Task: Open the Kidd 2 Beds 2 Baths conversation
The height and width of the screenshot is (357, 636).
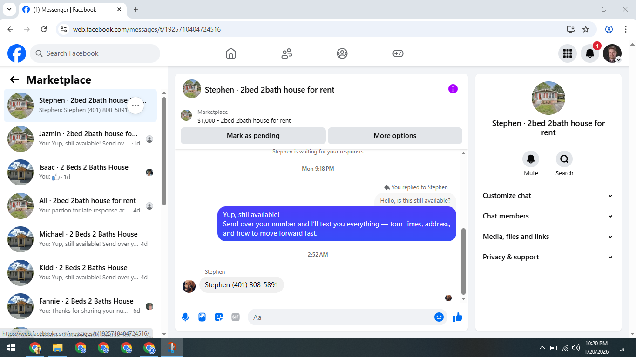Action: coord(80,273)
